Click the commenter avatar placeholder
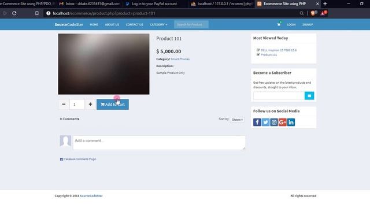Screen dimensions: 370x208 coord(65,141)
